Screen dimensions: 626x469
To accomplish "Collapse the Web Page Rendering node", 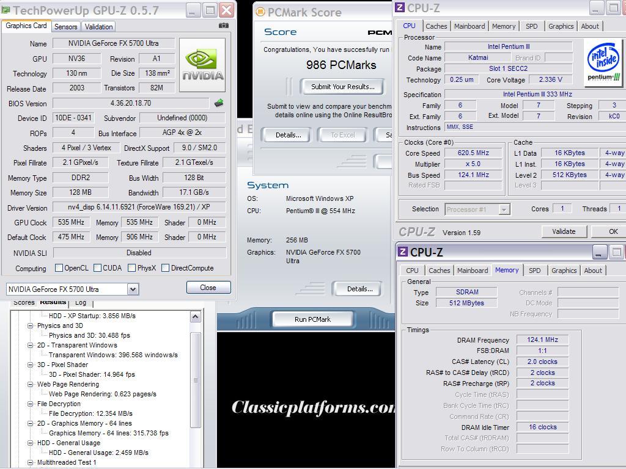I will [x=30, y=384].
